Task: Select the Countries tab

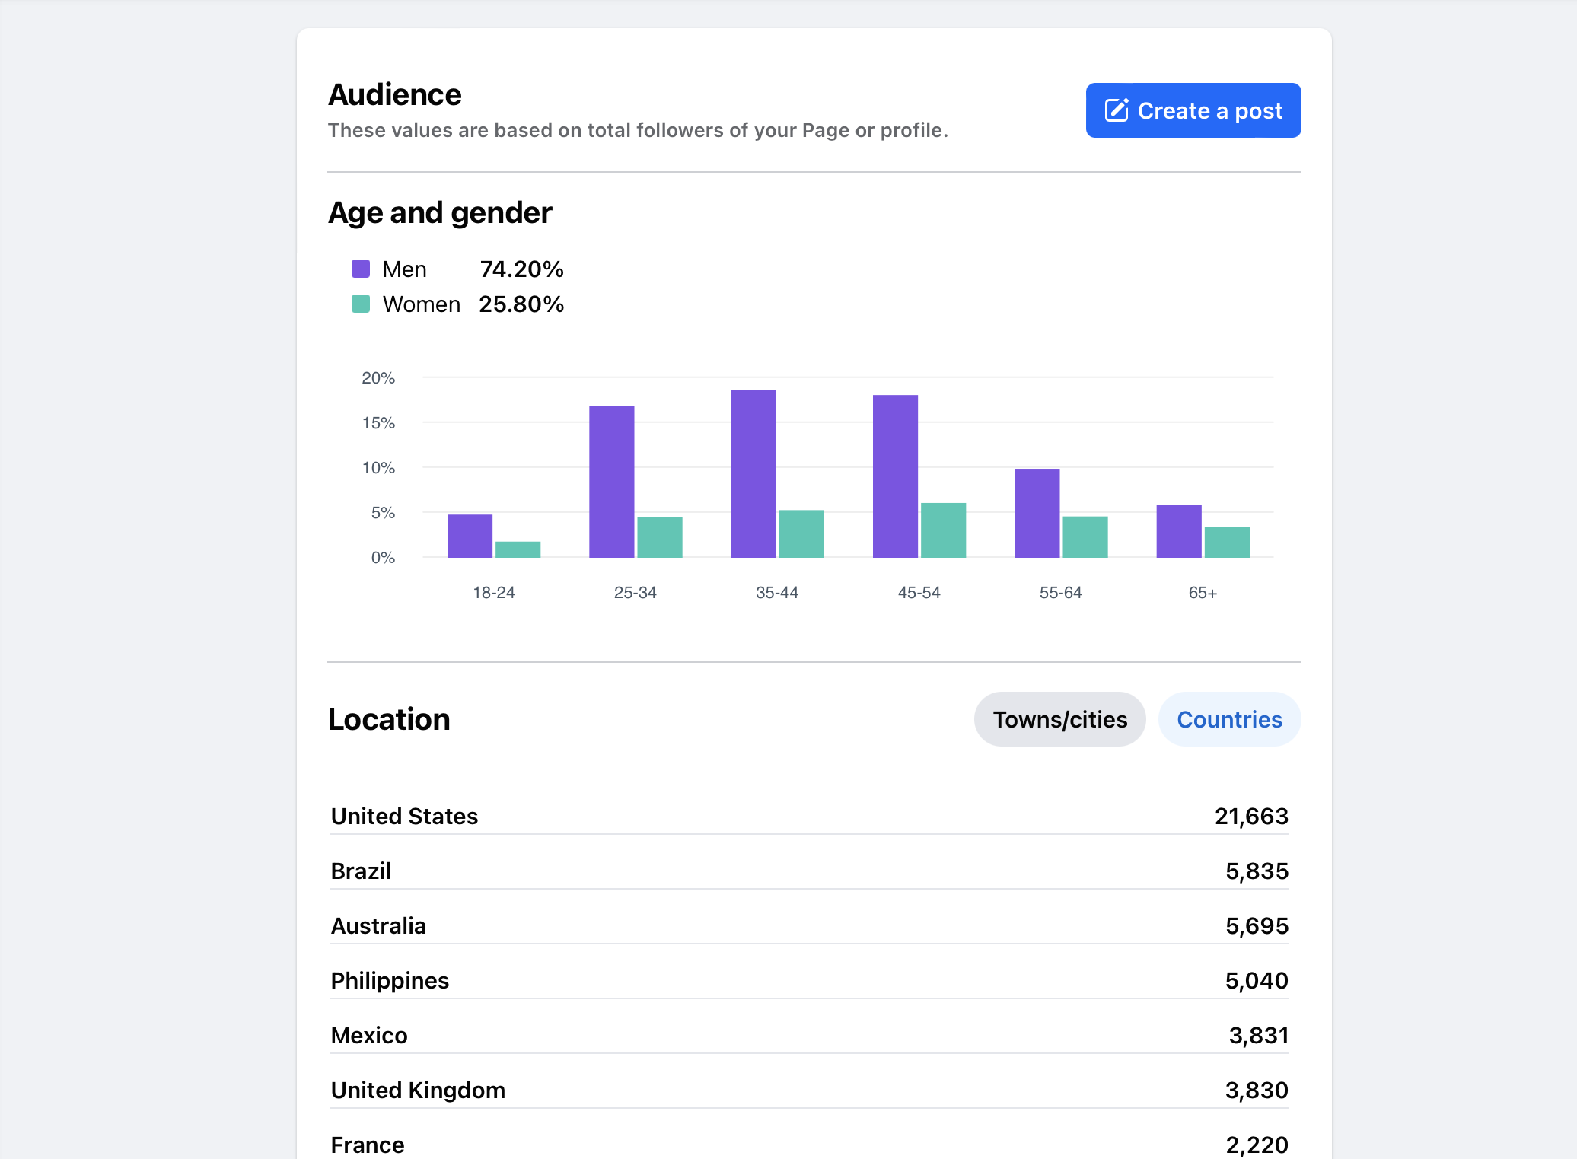Action: pos(1229,719)
